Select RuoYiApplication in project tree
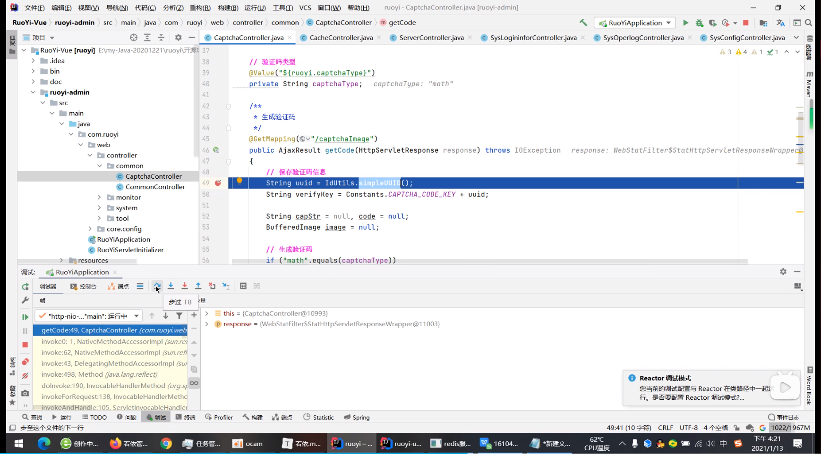Screen dimensions: 821x454 point(123,239)
